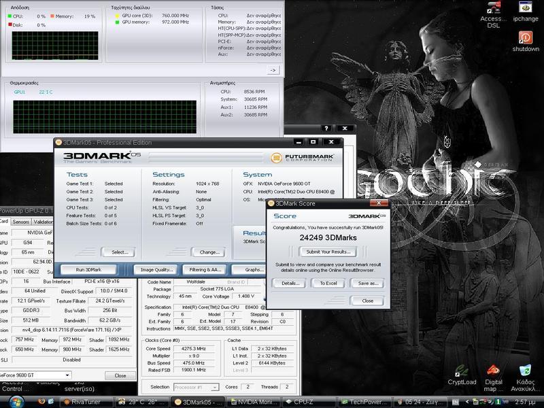Click the Multiplier x 9.0 field
The height and width of the screenshot is (408, 544).
coord(194,356)
